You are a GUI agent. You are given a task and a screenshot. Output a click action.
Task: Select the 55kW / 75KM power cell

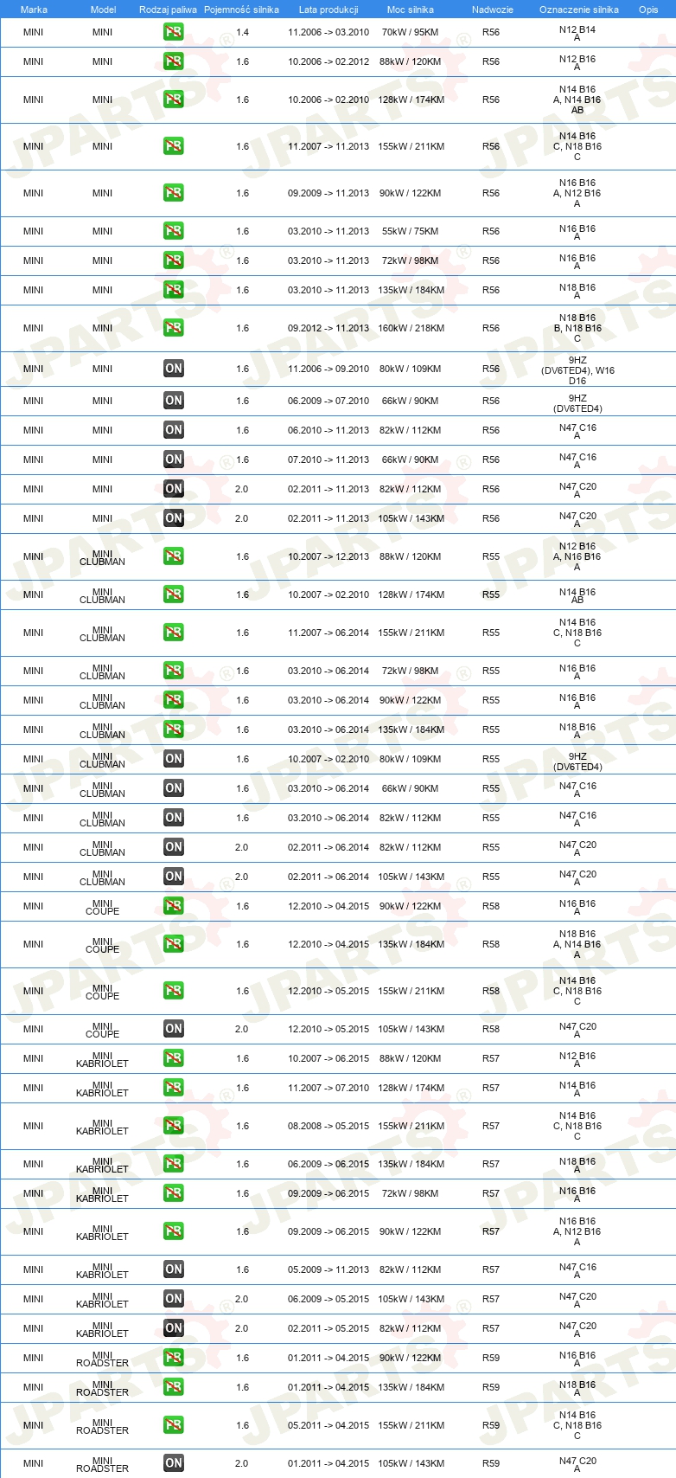[x=411, y=231]
